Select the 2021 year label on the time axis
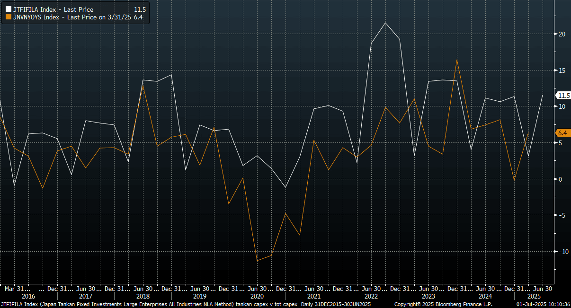 point(314,297)
